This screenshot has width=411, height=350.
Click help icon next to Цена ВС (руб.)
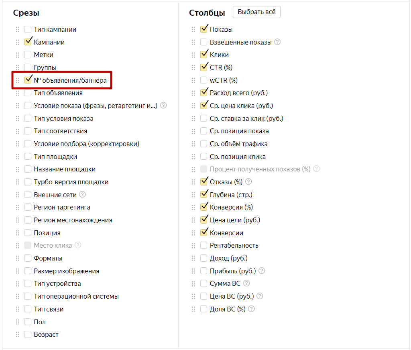coord(260,296)
